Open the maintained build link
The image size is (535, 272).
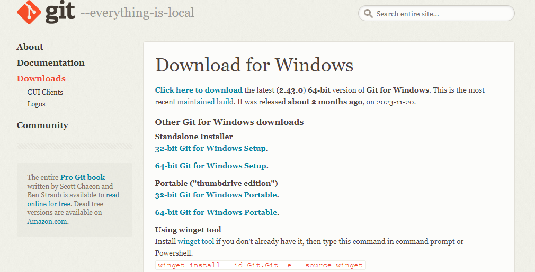206,102
